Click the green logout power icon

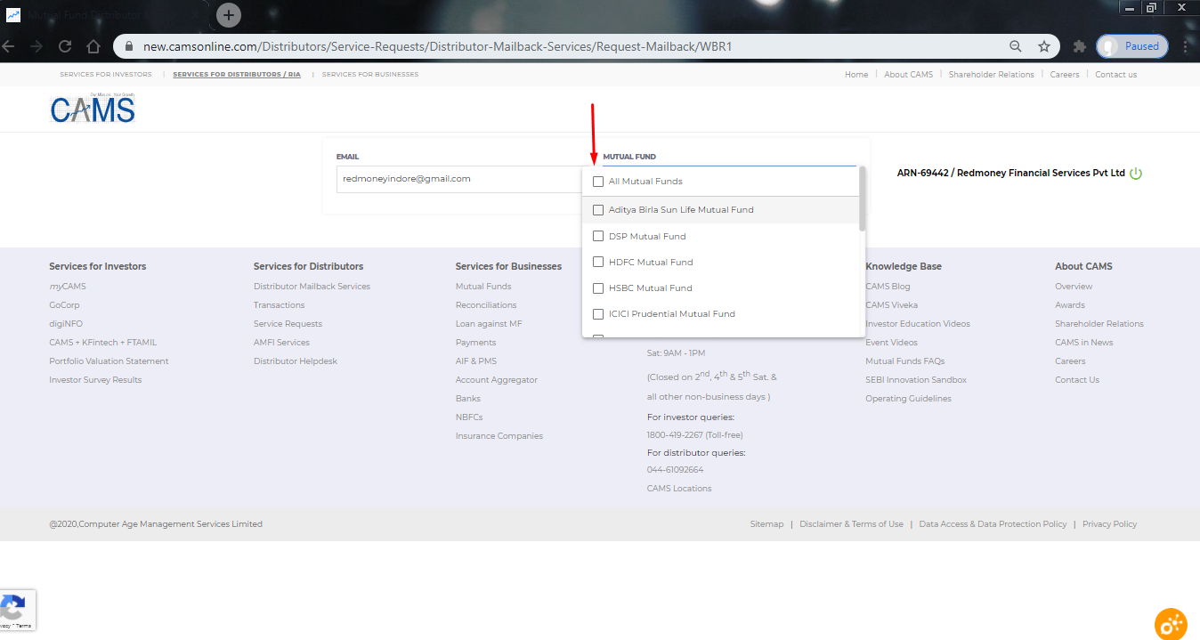click(1136, 174)
